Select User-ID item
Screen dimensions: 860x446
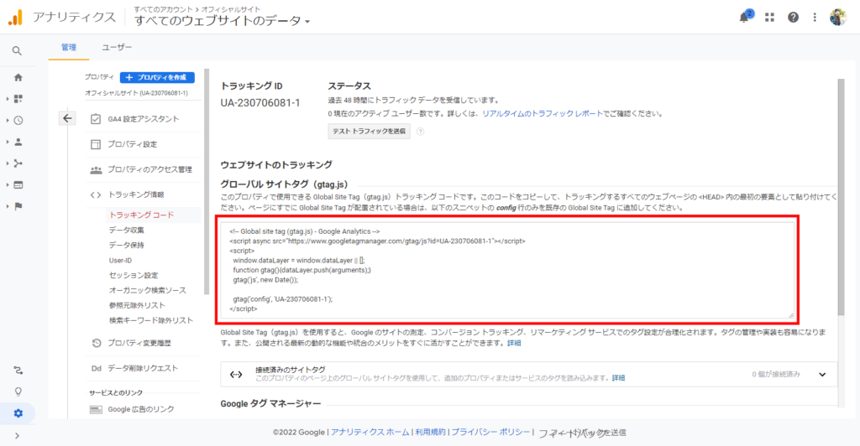pyautogui.click(x=120, y=261)
